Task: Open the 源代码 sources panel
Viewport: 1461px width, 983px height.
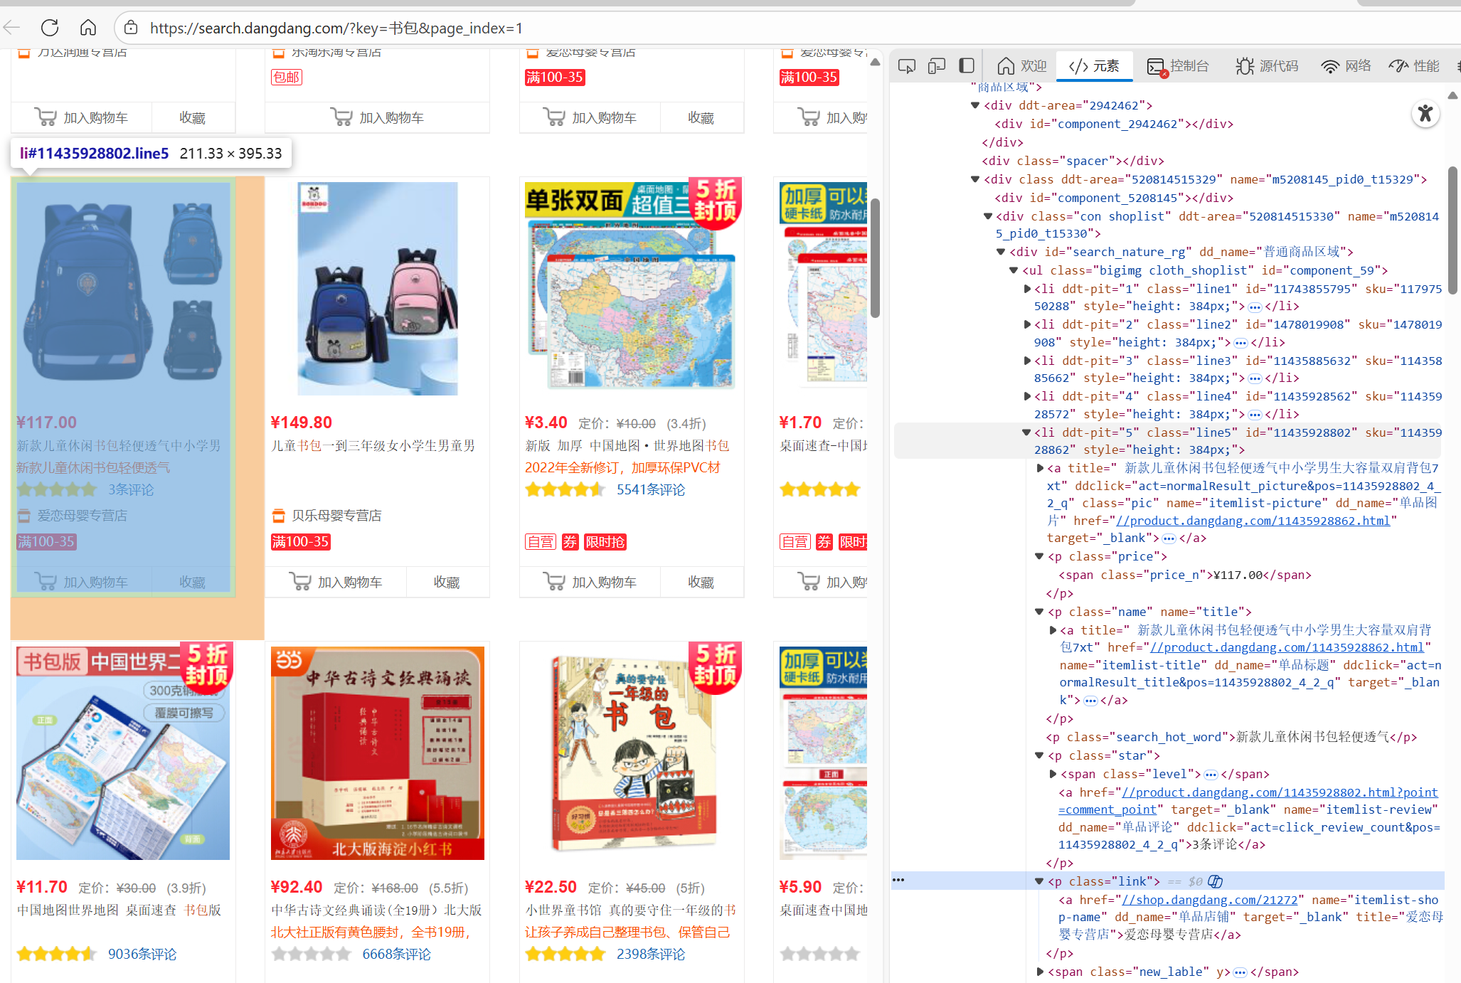Action: [1268, 66]
